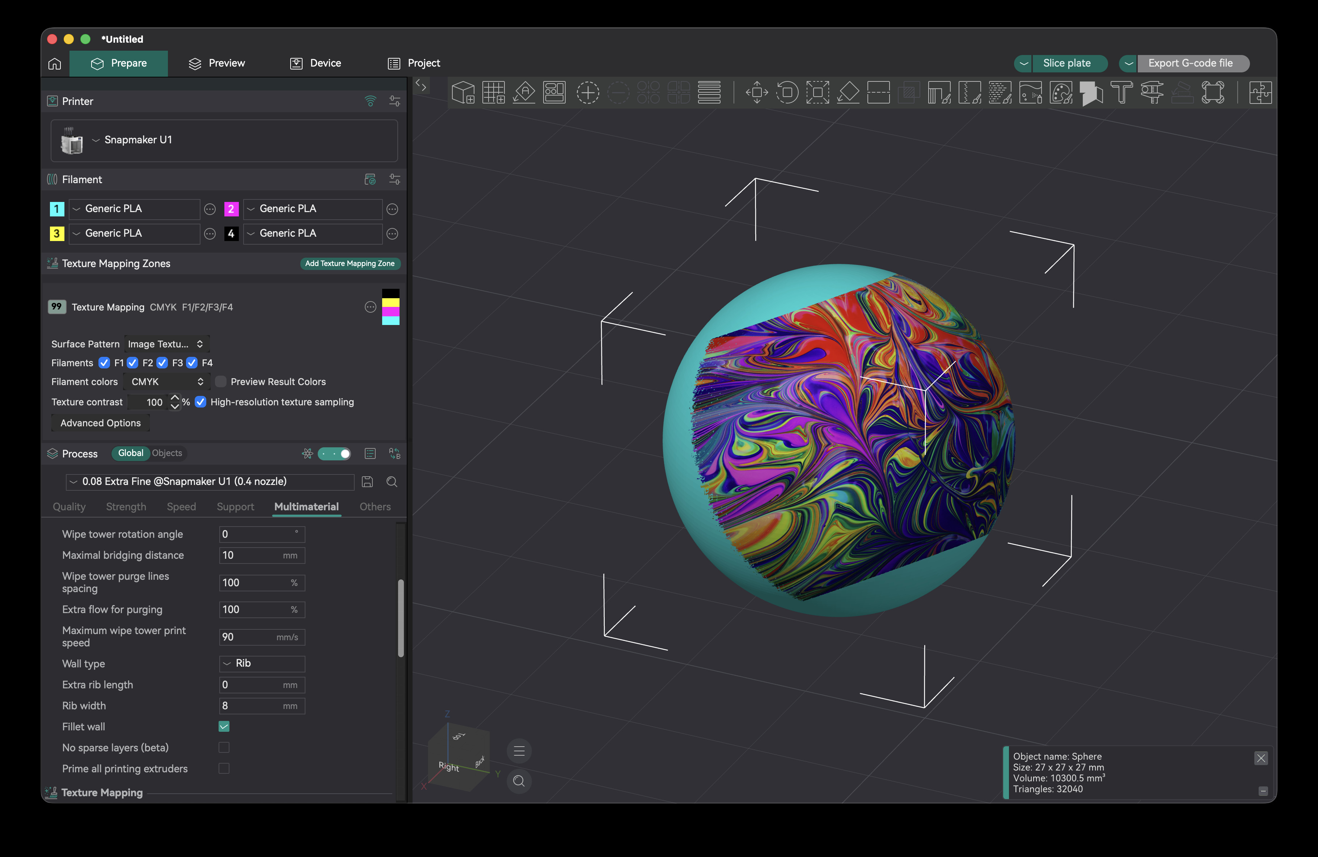The height and width of the screenshot is (857, 1318).
Task: Toggle the F3 filament checkbox
Action: click(162, 363)
